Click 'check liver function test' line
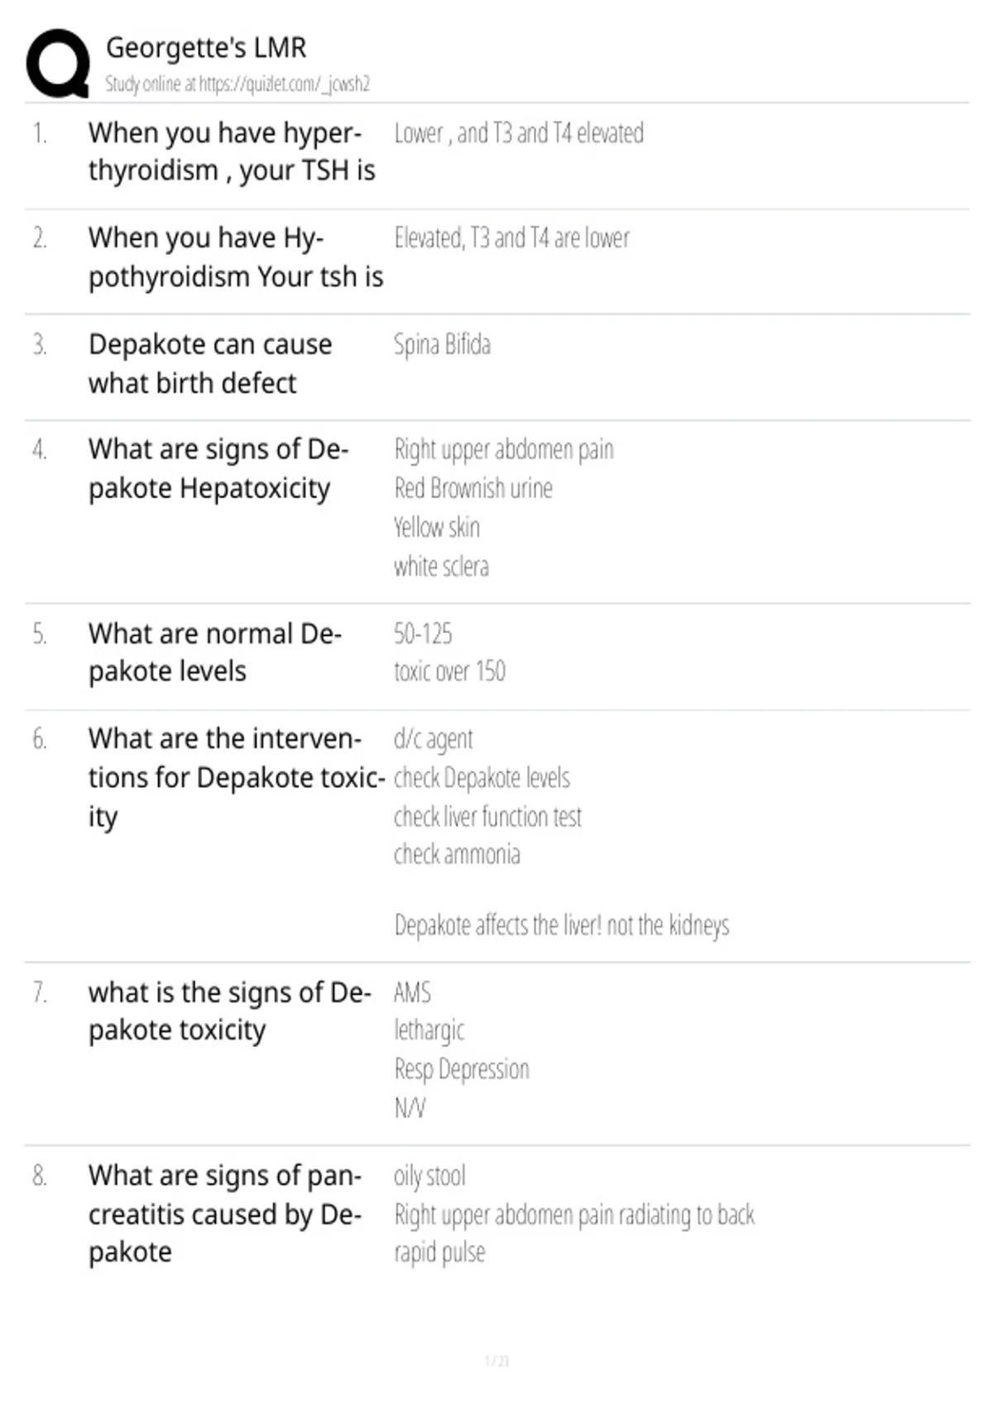 coord(487,817)
